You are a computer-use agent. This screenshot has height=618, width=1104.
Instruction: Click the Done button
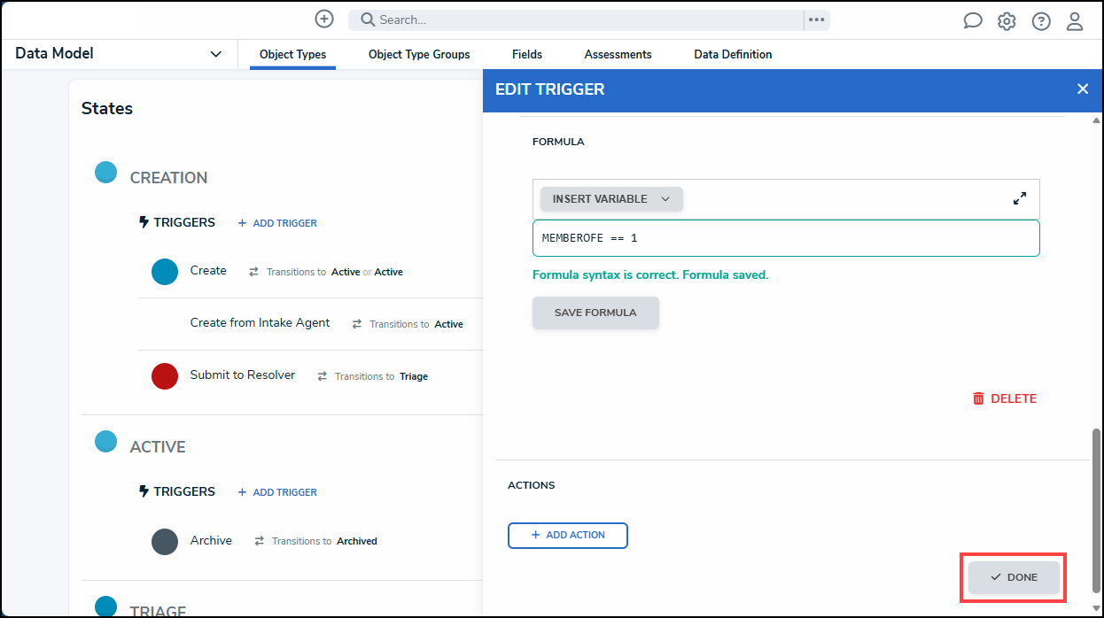click(x=1014, y=577)
